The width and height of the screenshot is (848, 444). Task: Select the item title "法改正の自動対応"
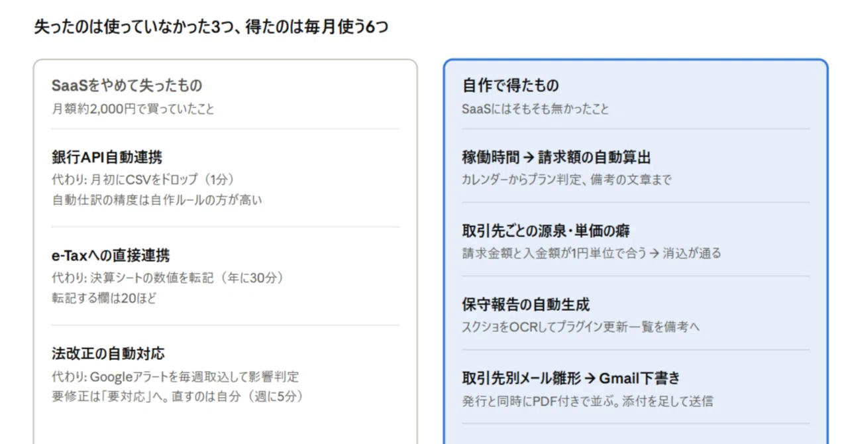point(108,353)
